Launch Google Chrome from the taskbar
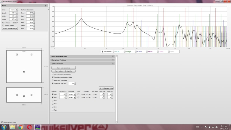The image size is (231, 130). [21, 127]
